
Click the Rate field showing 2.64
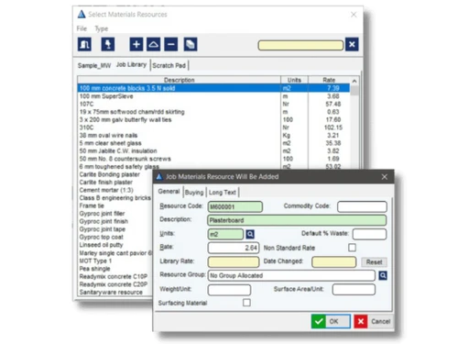[x=234, y=248]
